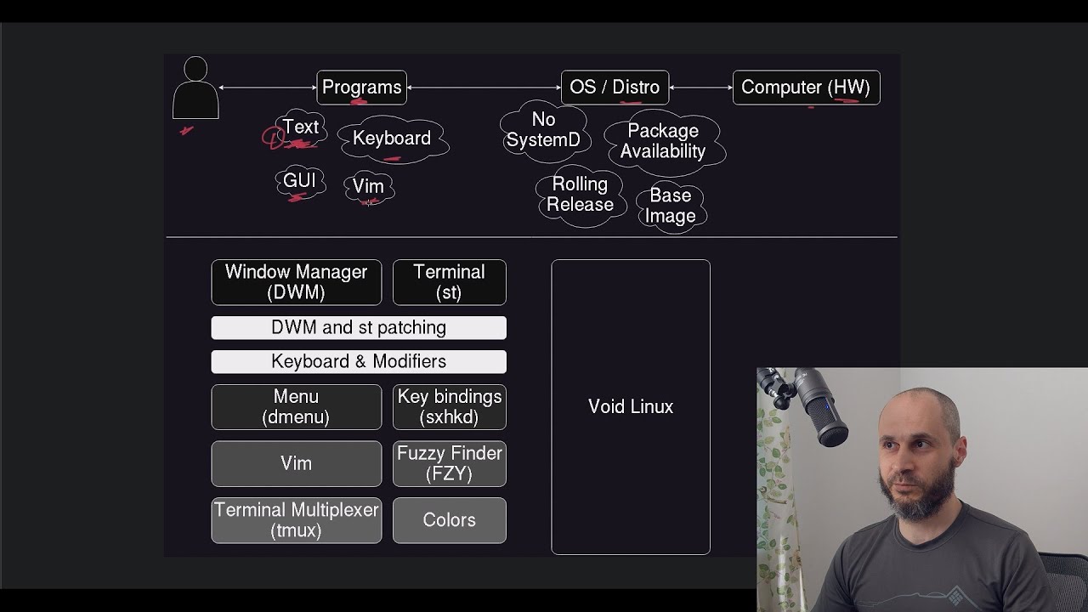This screenshot has height=612, width=1088.
Task: Select the Rolling Release cloud
Action: point(580,195)
